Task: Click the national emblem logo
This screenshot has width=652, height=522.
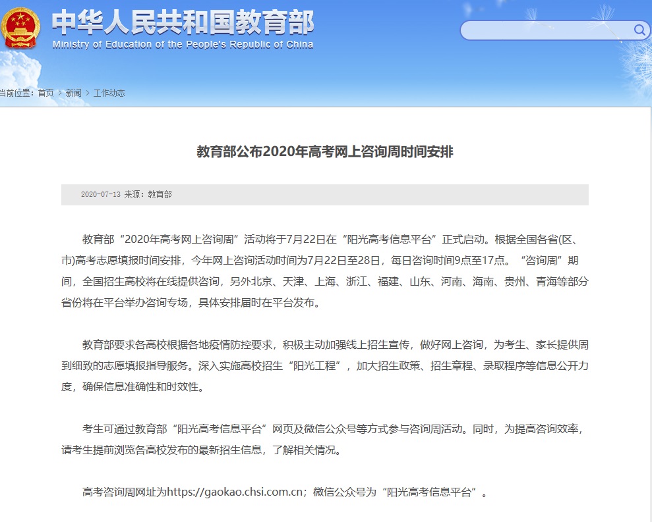Action: pos(20,26)
